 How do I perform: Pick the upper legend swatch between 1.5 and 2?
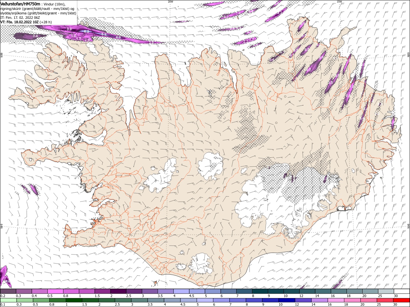(x=102, y=291)
